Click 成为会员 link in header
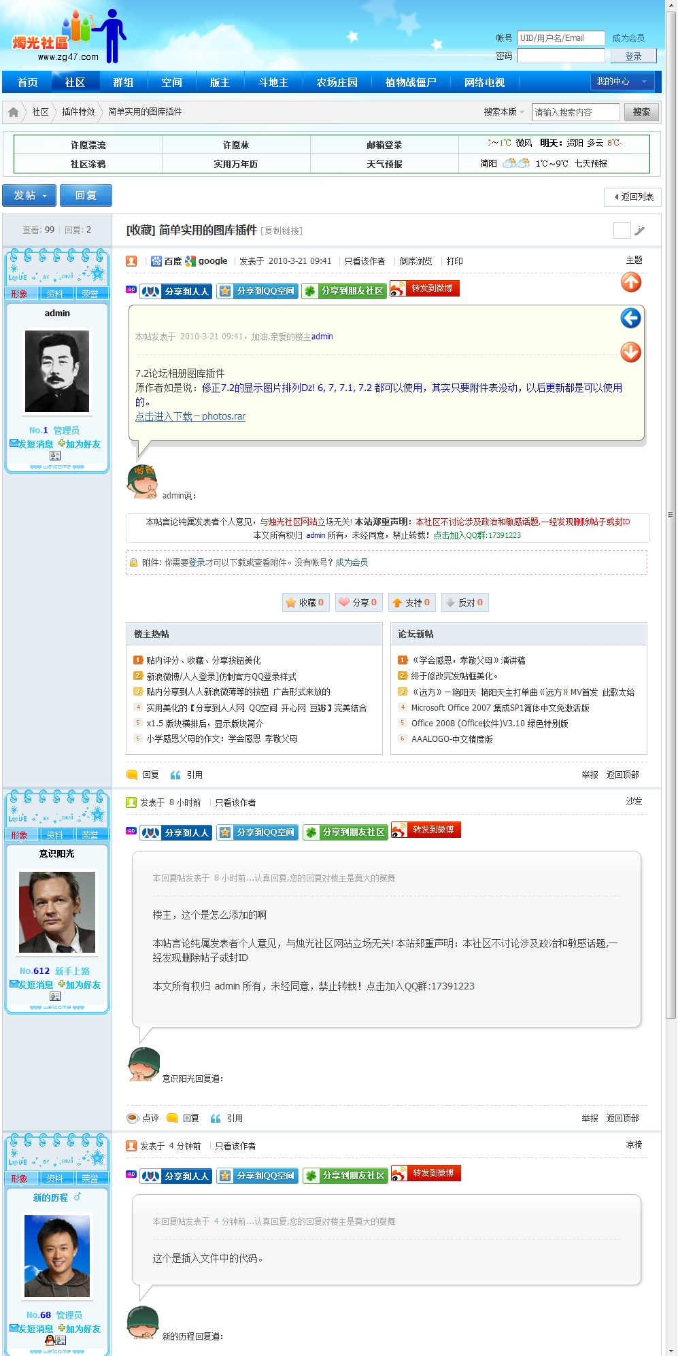Screen dimensions: 678x1356 pyautogui.click(x=628, y=38)
